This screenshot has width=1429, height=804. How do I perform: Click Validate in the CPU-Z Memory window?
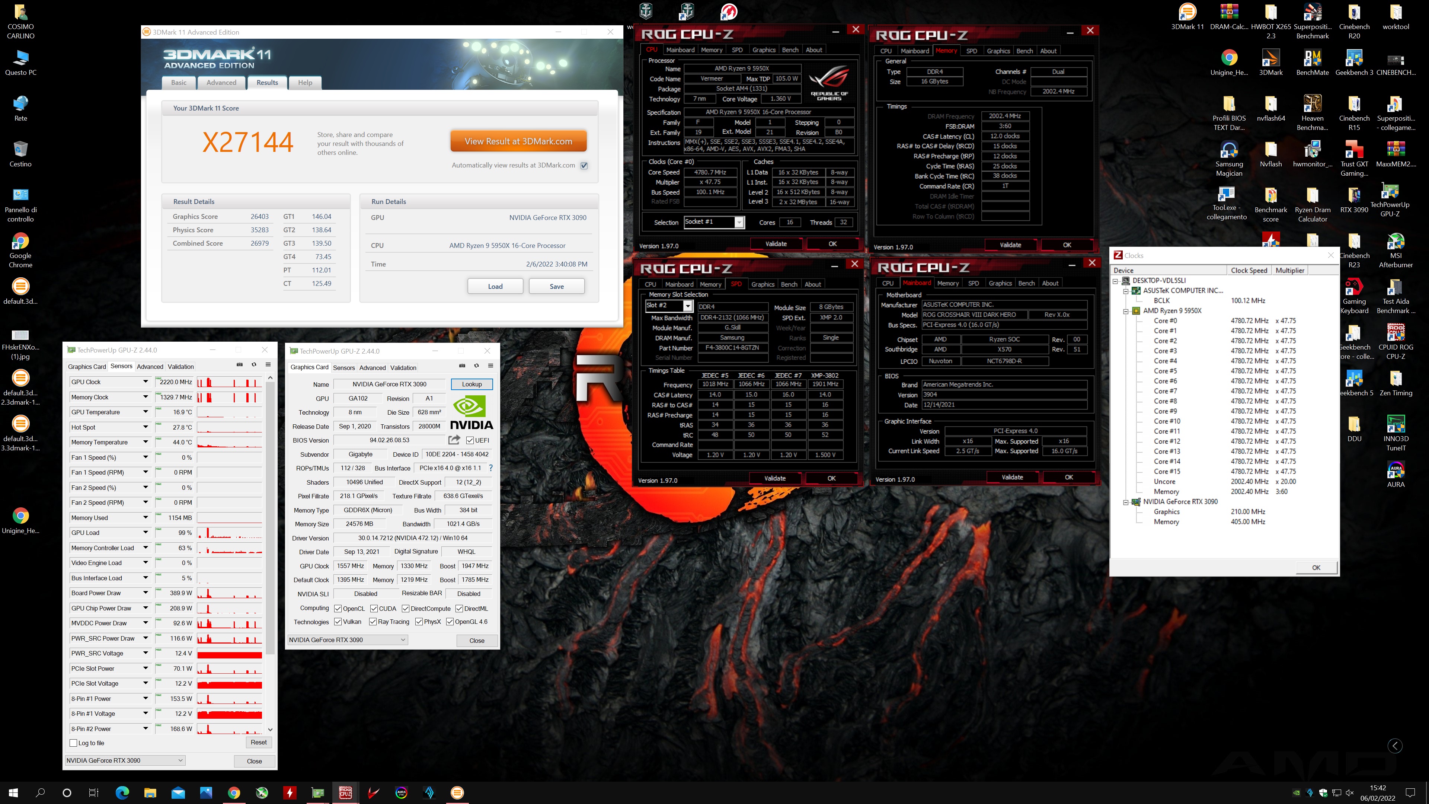(x=1010, y=245)
